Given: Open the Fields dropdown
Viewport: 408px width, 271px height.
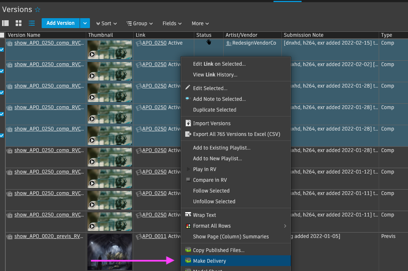Looking at the screenshot, I should (172, 24).
